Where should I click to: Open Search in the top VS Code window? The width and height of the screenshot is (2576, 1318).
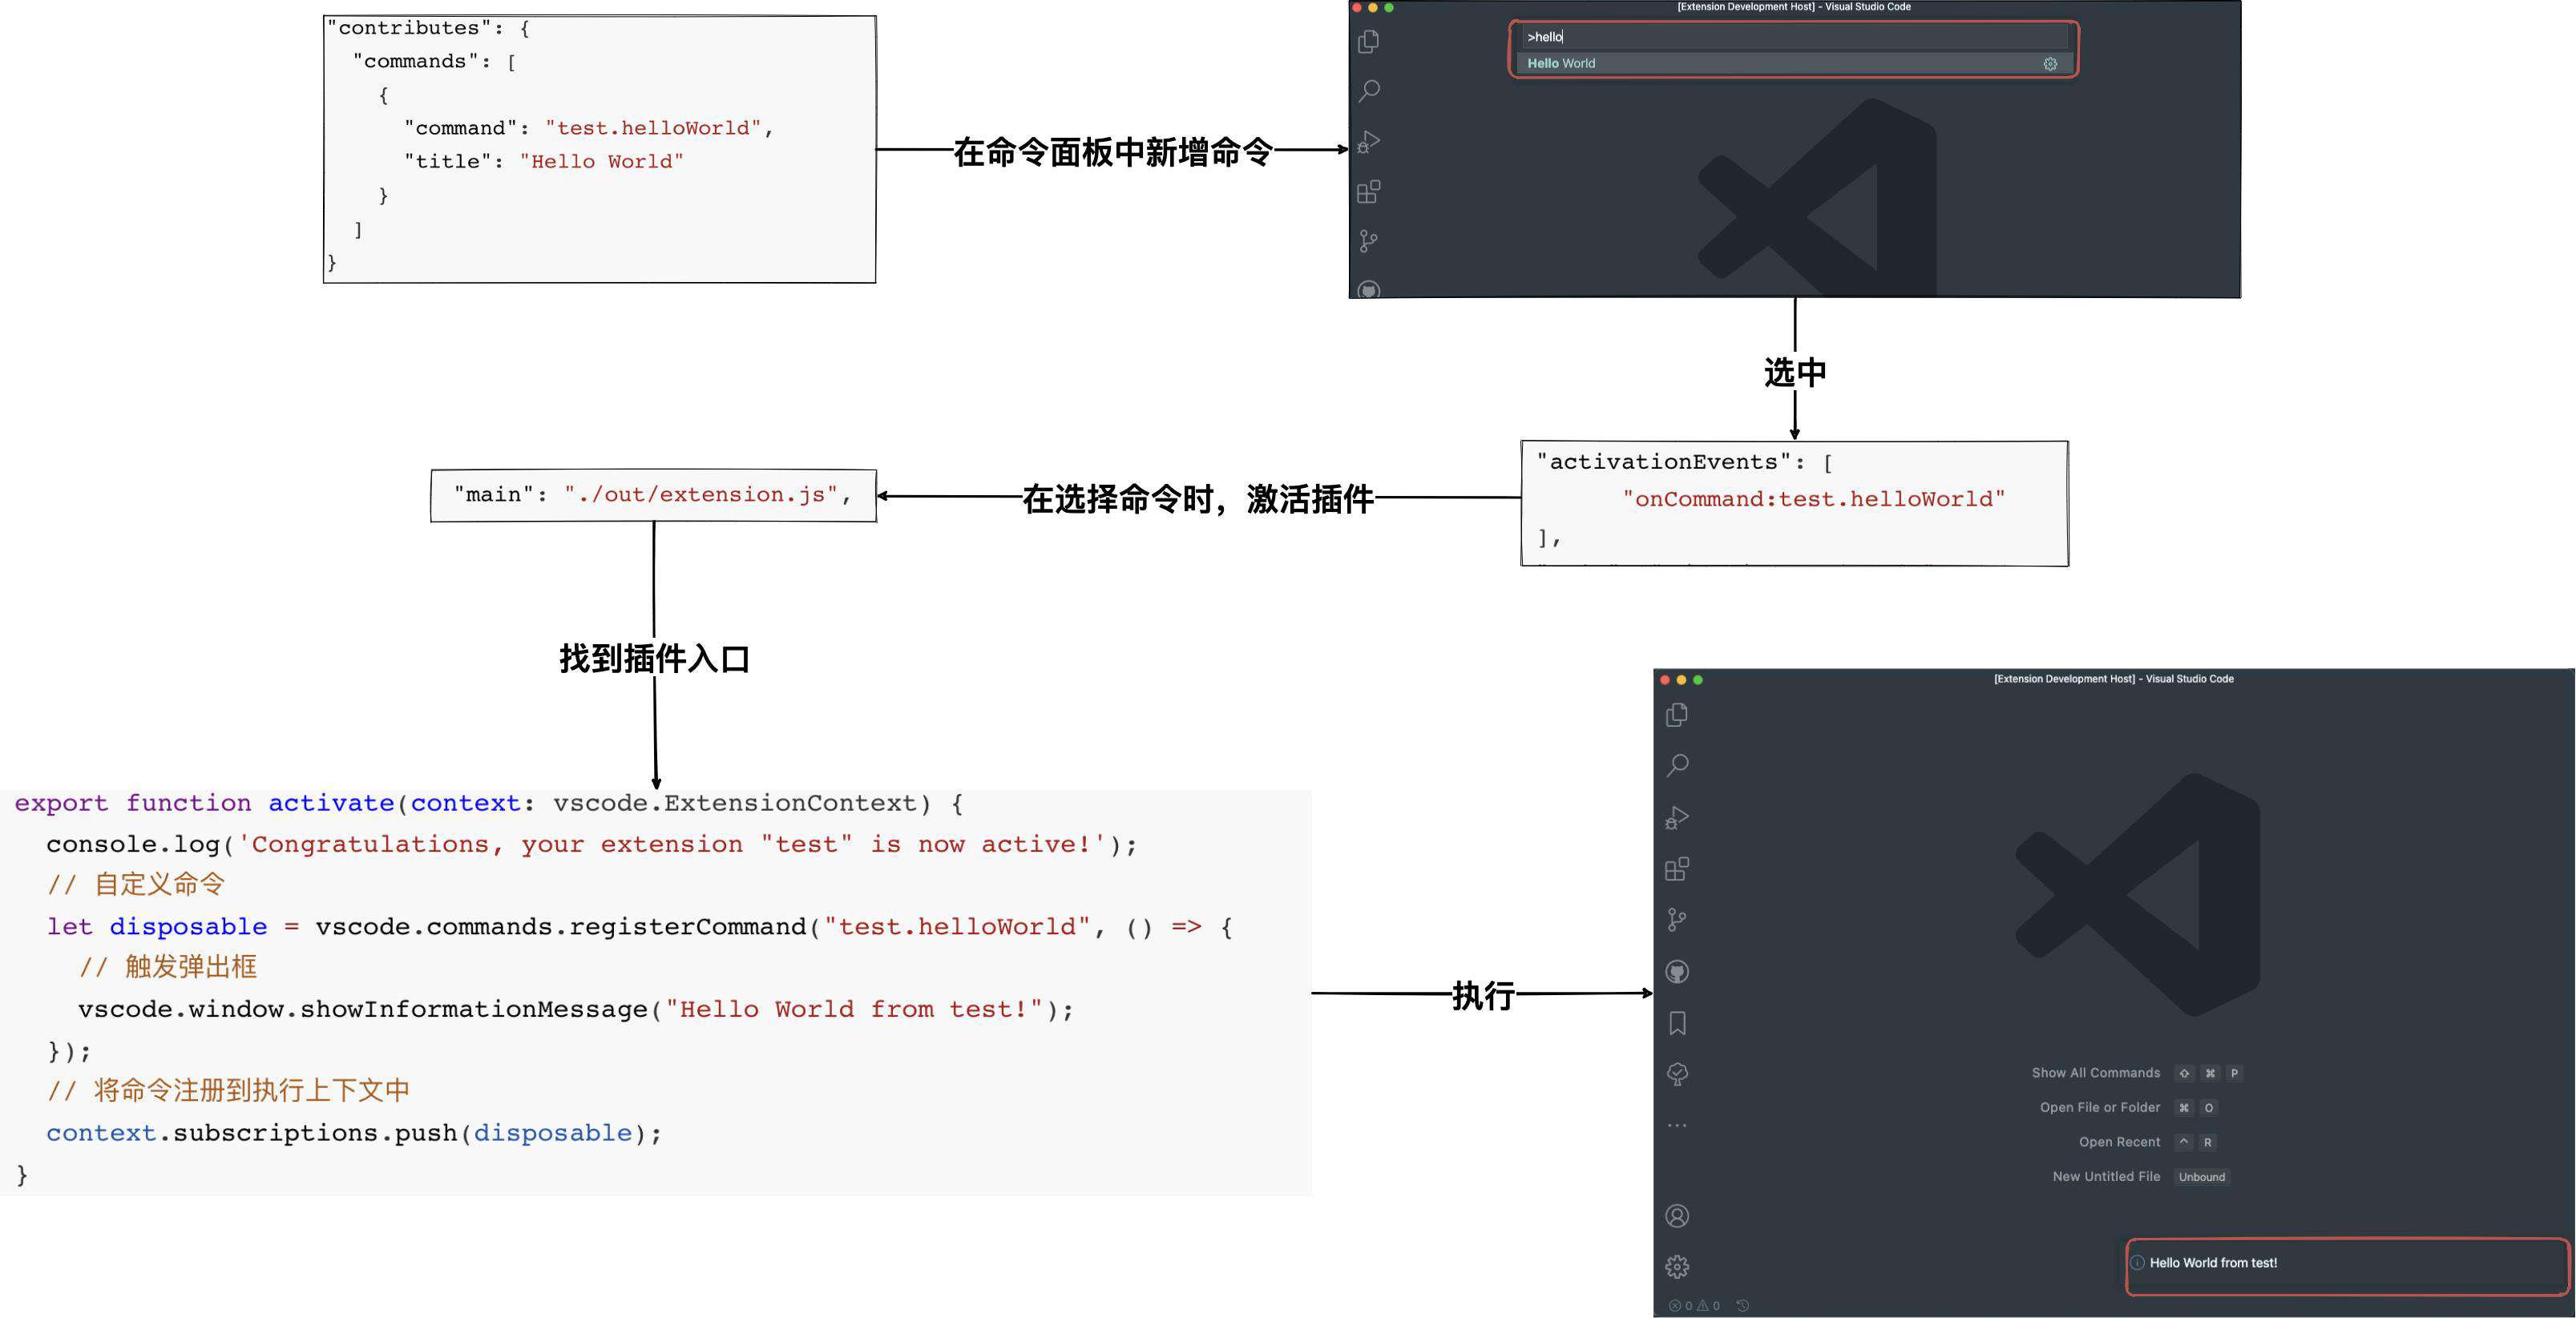point(1369,91)
